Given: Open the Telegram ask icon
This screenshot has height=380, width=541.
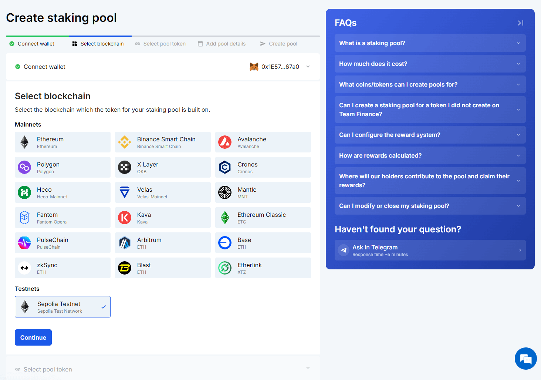Looking at the screenshot, I should [x=343, y=250].
